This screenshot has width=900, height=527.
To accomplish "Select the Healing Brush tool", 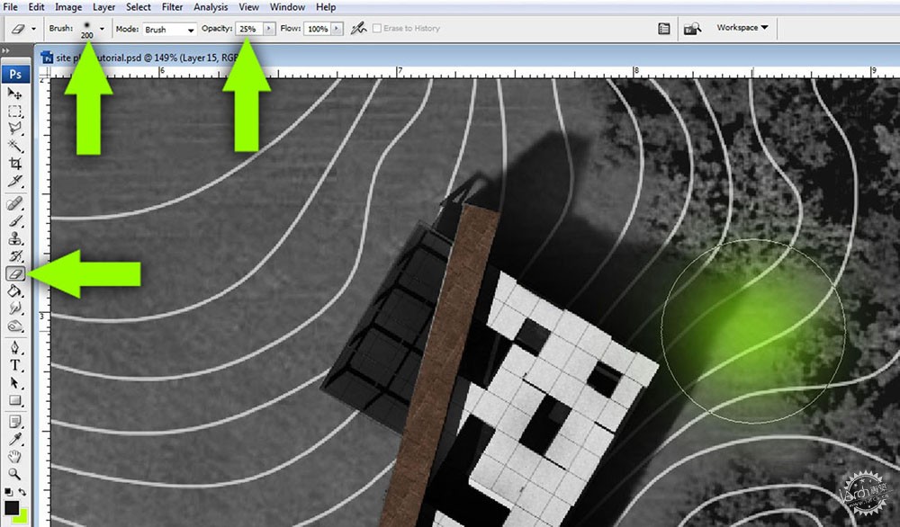I will [15, 203].
